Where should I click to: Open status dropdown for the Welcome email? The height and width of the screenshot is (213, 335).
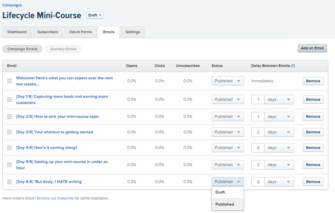click(x=227, y=81)
